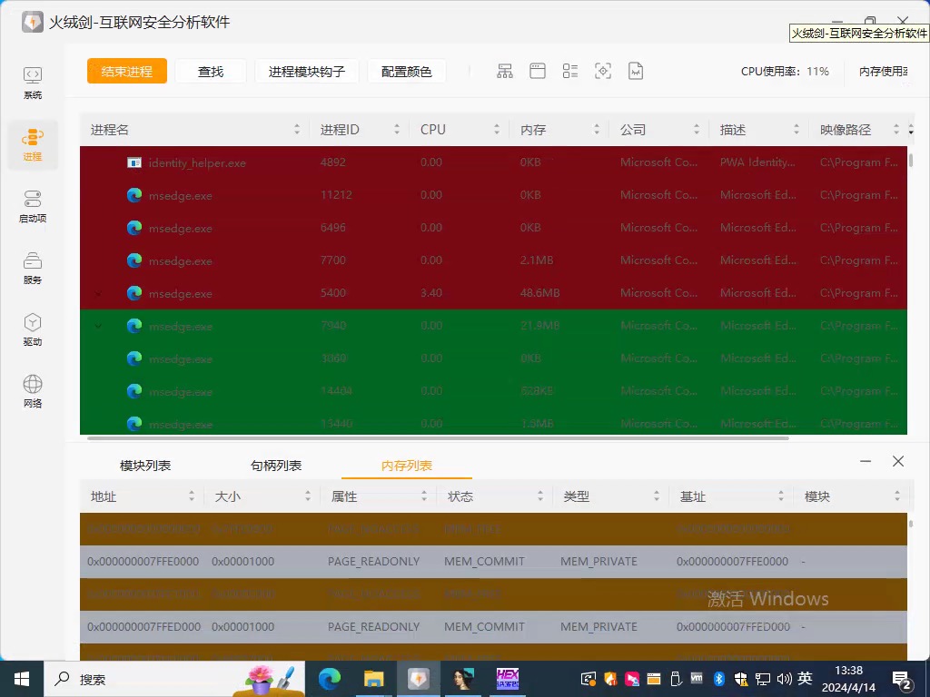Click the Bluetooth tray icon

pyautogui.click(x=719, y=679)
